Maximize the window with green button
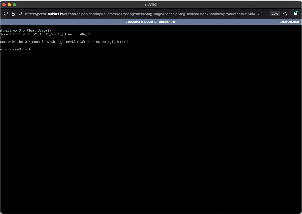This screenshot has width=302, height=214. pos(14,5)
